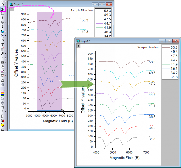Click 'Sample Direction' label in back window

tap(82, 10)
